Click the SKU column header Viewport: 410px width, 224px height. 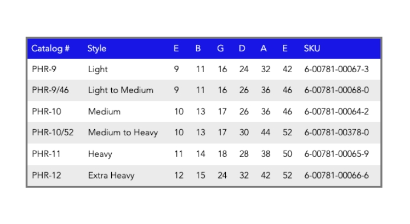click(312, 48)
